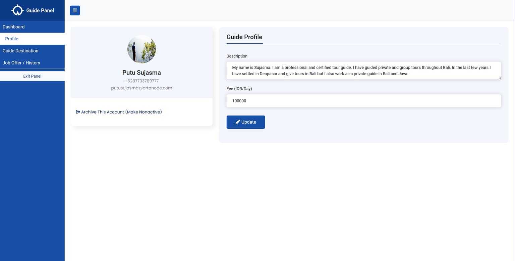This screenshot has width=515, height=261.
Task: Click the guide name Putu Sujasma
Action: [x=141, y=73]
